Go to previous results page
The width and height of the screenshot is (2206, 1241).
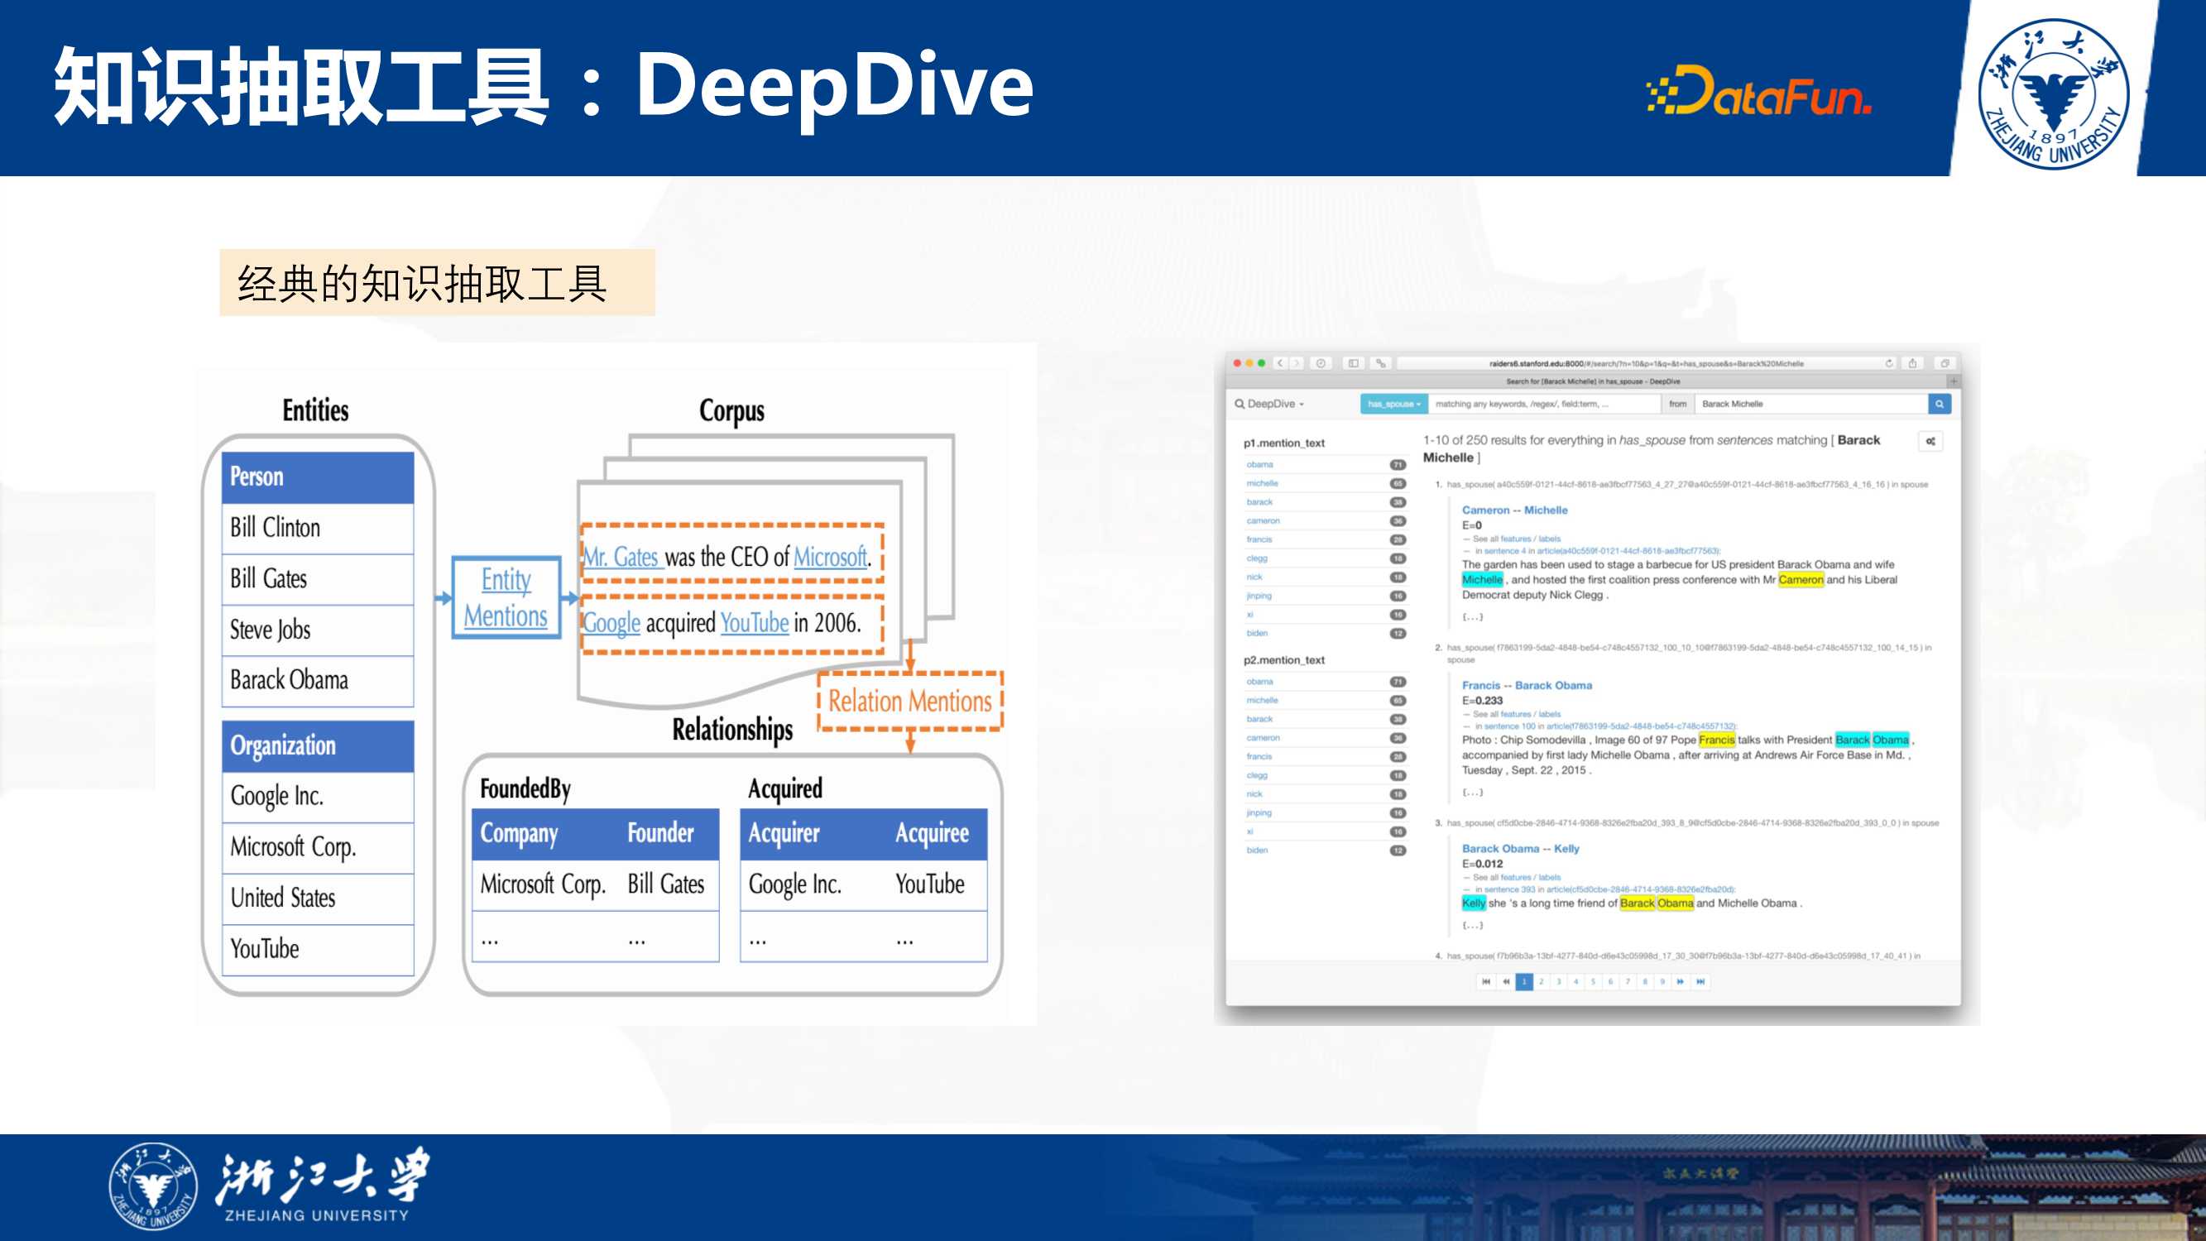[x=1505, y=981]
